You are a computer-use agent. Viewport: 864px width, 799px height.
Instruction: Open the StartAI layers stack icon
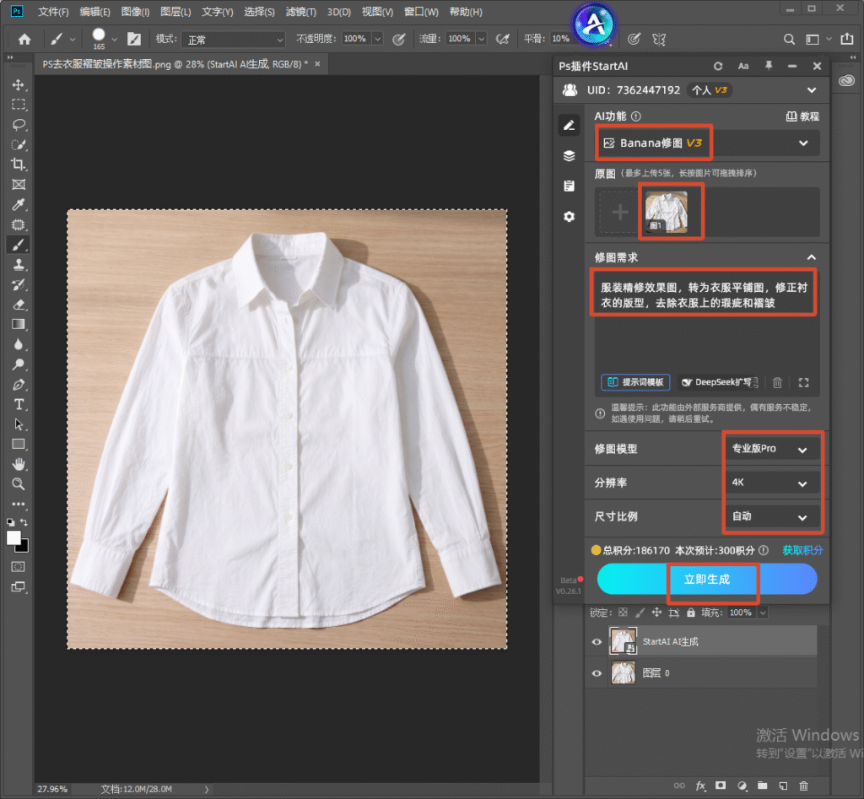point(570,156)
